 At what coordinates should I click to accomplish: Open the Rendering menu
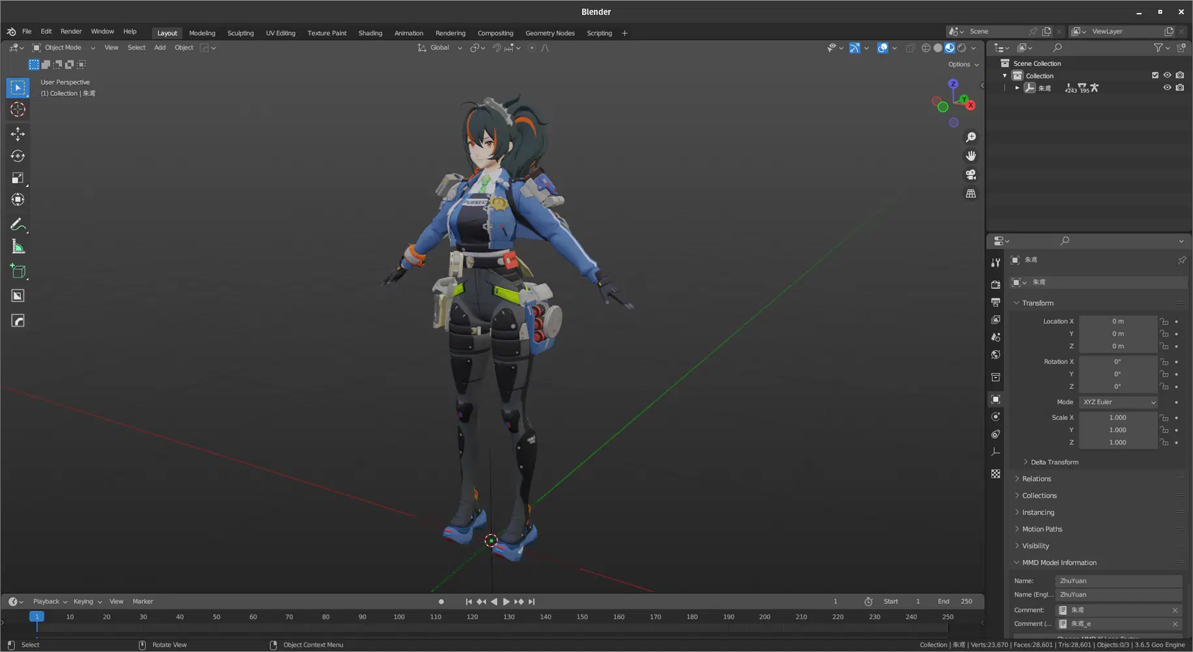click(450, 33)
